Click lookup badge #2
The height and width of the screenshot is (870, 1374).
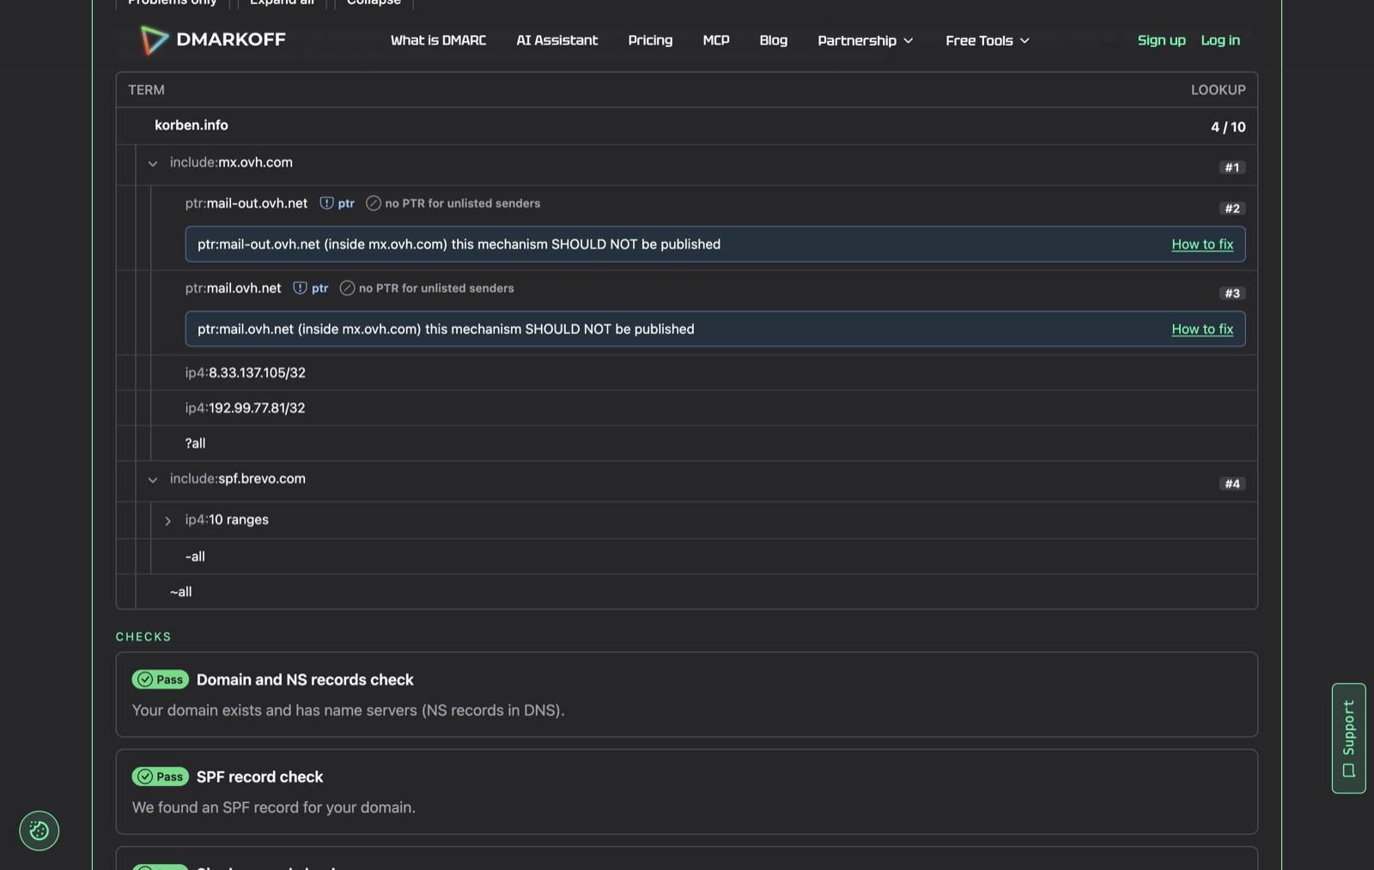click(x=1232, y=208)
